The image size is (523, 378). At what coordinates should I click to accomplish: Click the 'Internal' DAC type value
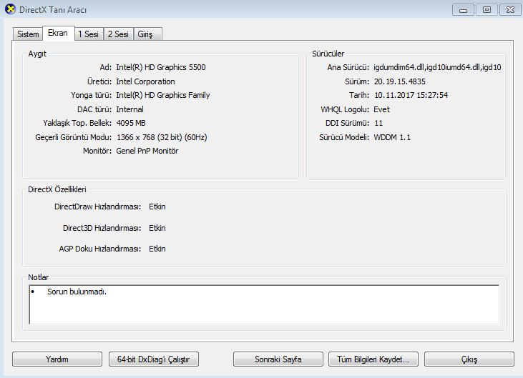[129, 109]
